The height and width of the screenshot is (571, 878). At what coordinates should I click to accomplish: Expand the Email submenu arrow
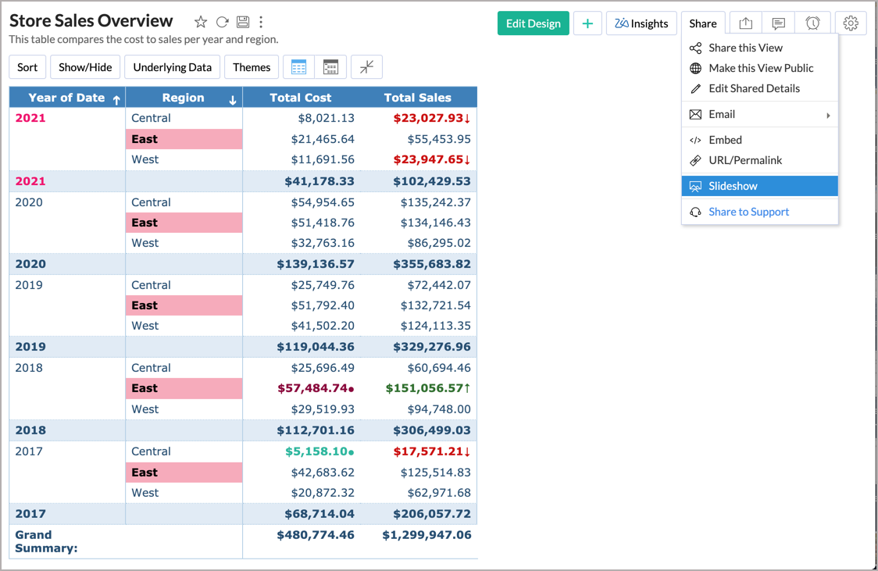(x=828, y=116)
